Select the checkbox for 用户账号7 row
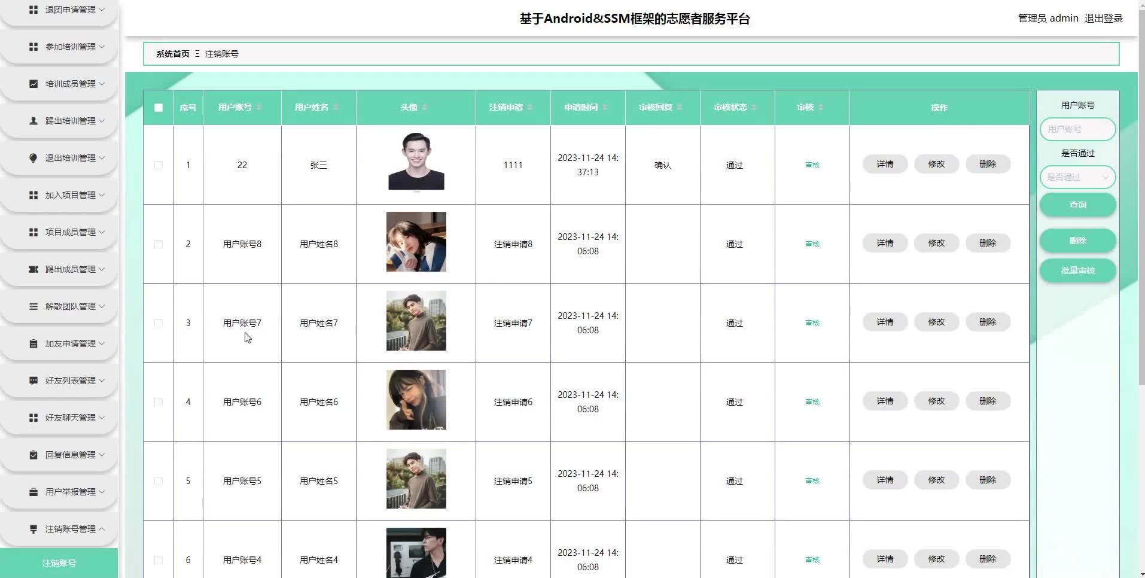 click(159, 323)
